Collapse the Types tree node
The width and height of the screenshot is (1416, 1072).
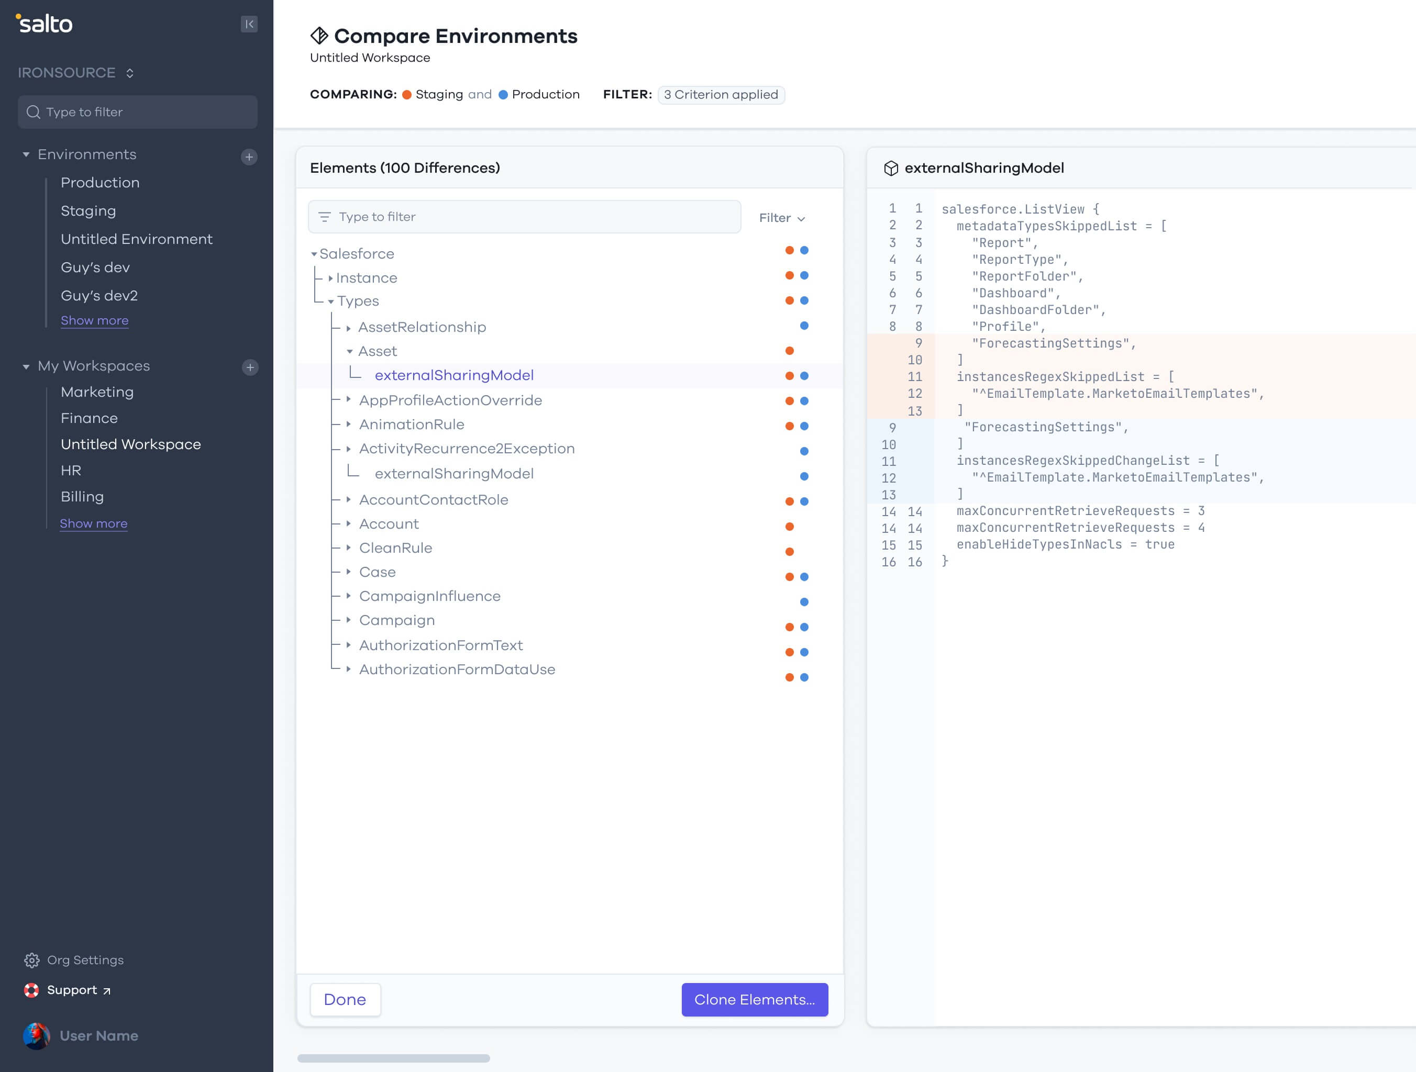click(331, 301)
